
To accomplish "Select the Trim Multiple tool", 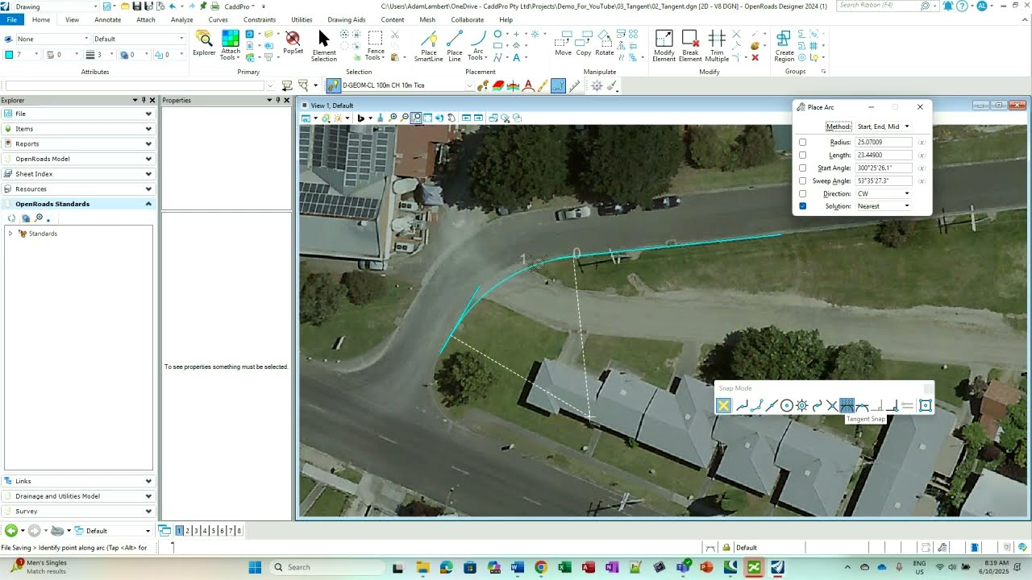I will pyautogui.click(x=717, y=47).
